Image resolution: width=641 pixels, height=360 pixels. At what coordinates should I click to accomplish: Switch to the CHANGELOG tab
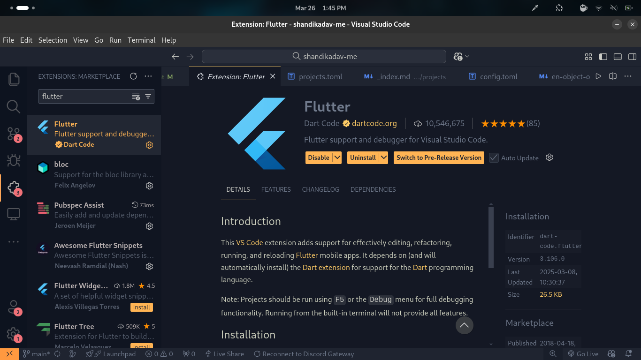pyautogui.click(x=320, y=189)
